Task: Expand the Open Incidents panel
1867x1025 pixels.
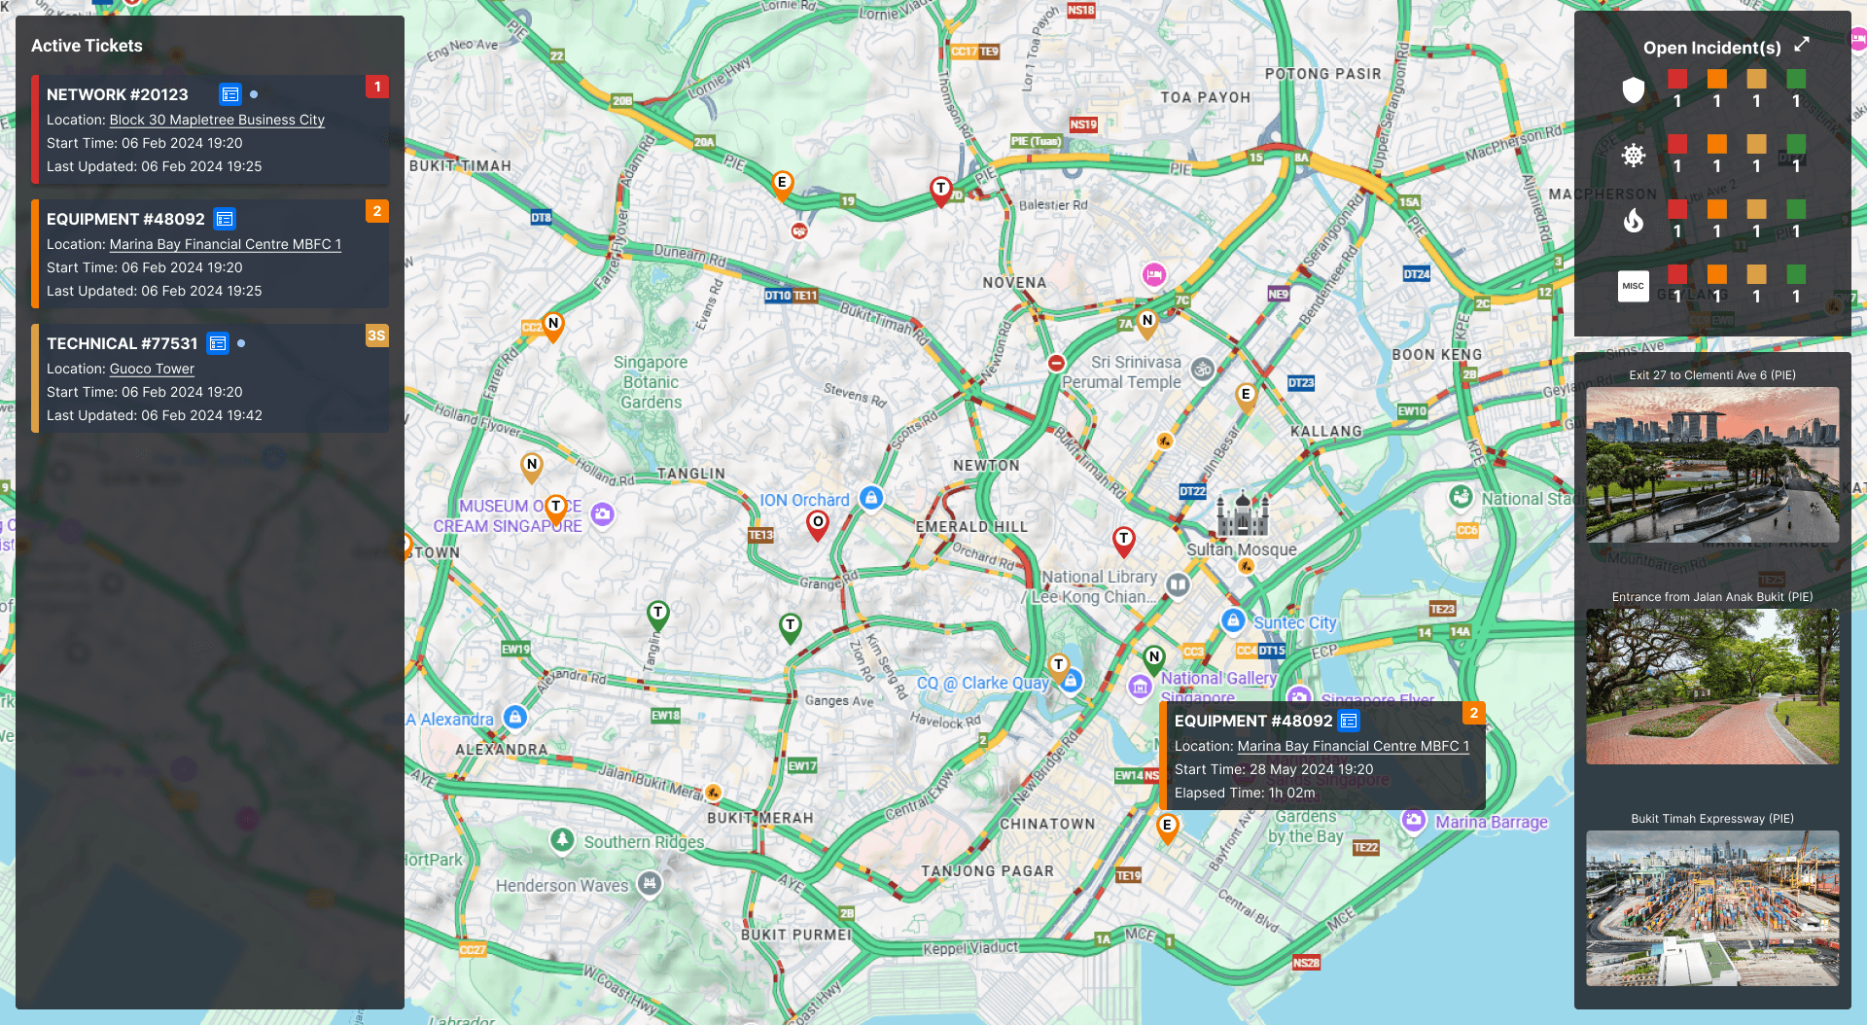Action: click(x=1801, y=45)
